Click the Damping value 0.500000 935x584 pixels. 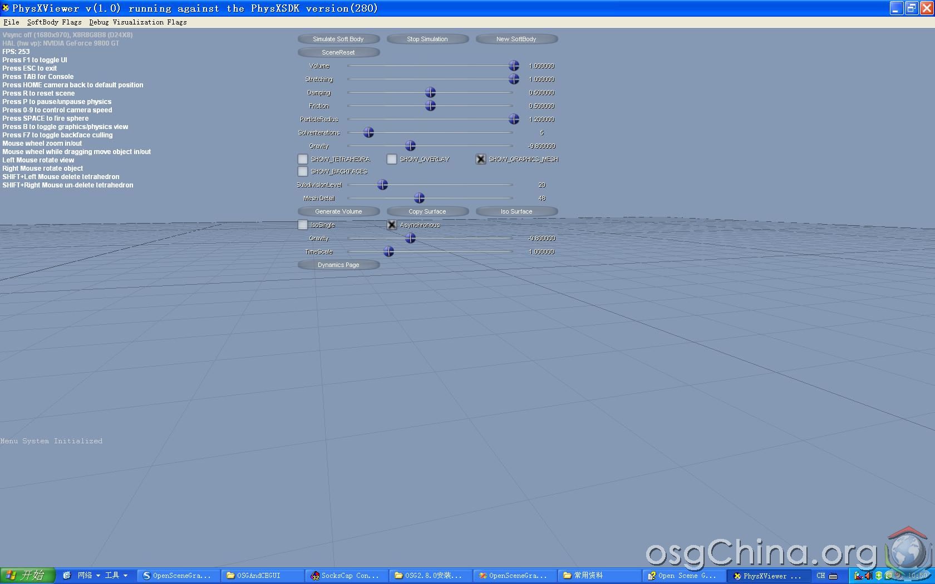click(x=542, y=92)
